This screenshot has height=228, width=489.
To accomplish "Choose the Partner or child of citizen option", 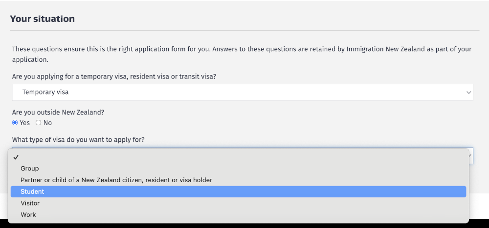I will [116, 180].
